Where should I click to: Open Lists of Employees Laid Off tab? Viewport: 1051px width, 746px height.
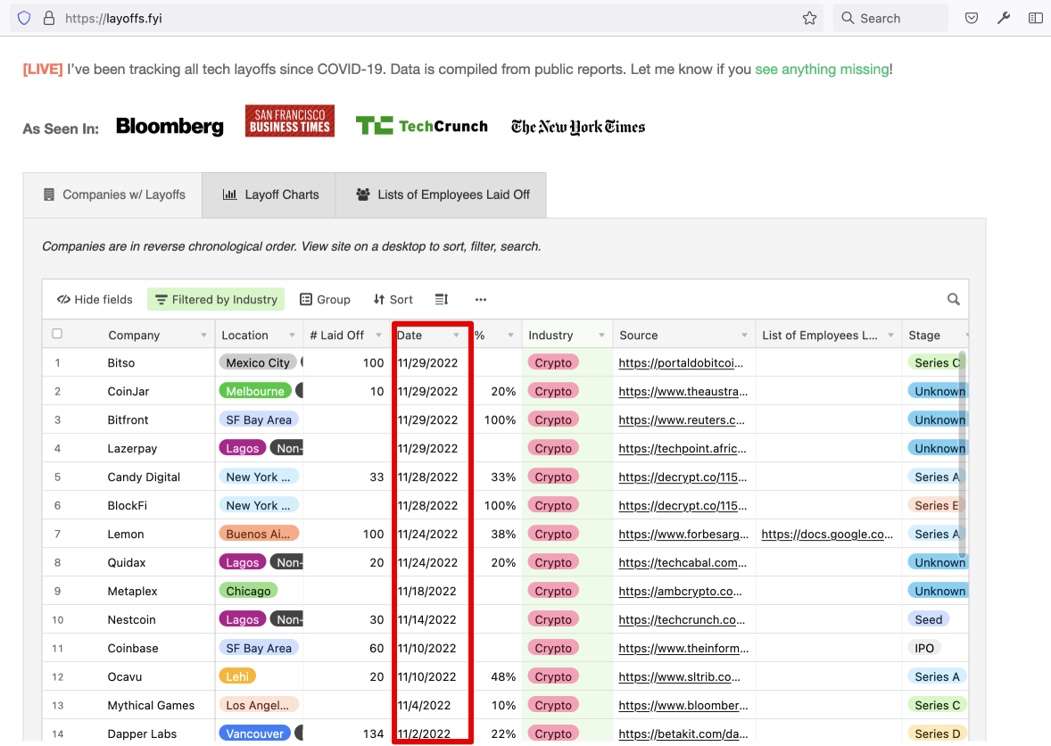441,195
